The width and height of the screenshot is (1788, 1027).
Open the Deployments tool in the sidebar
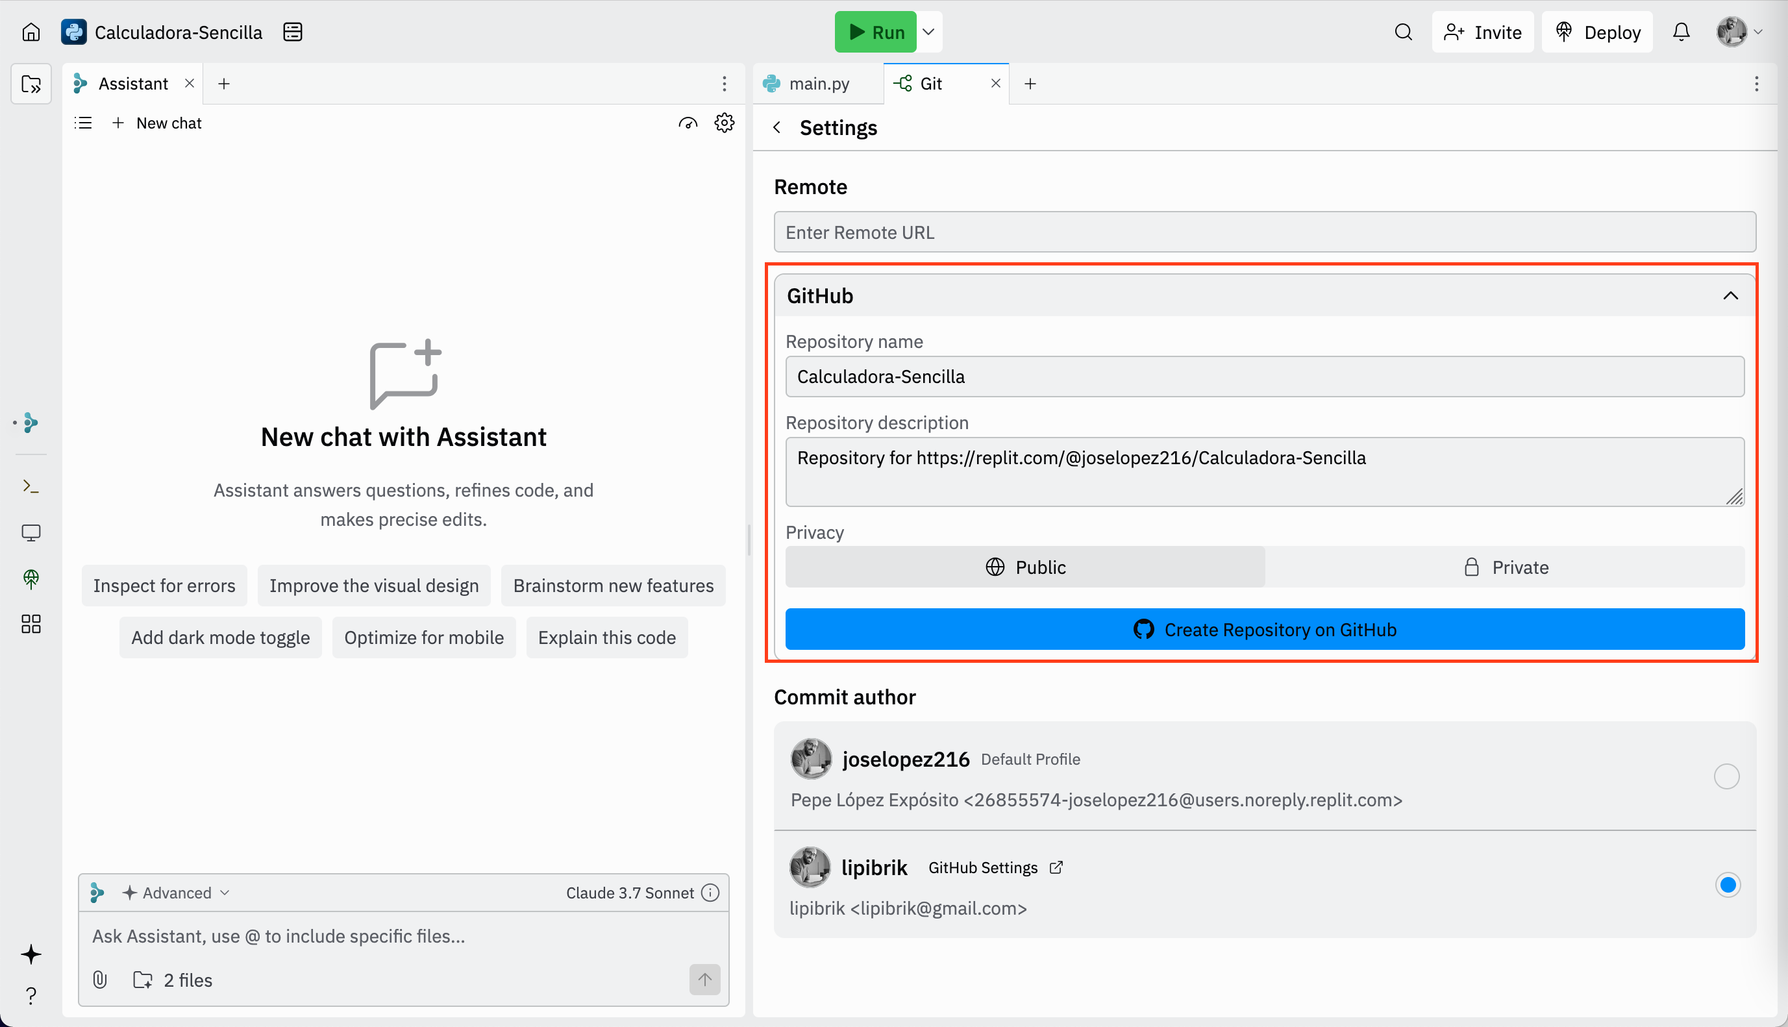(x=31, y=578)
